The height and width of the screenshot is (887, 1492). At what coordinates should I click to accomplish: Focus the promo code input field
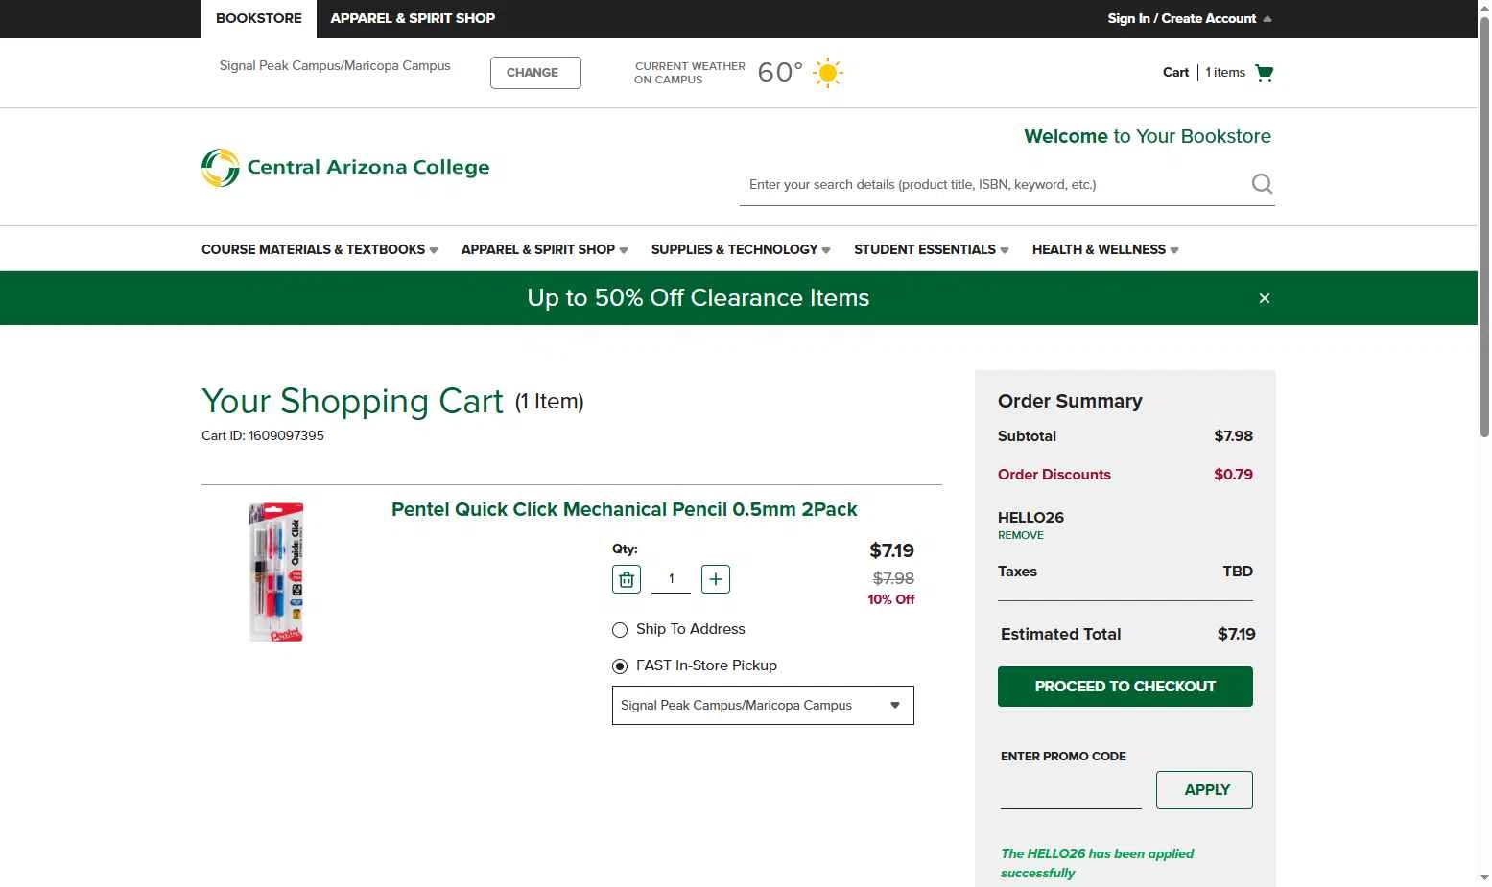[1071, 791]
